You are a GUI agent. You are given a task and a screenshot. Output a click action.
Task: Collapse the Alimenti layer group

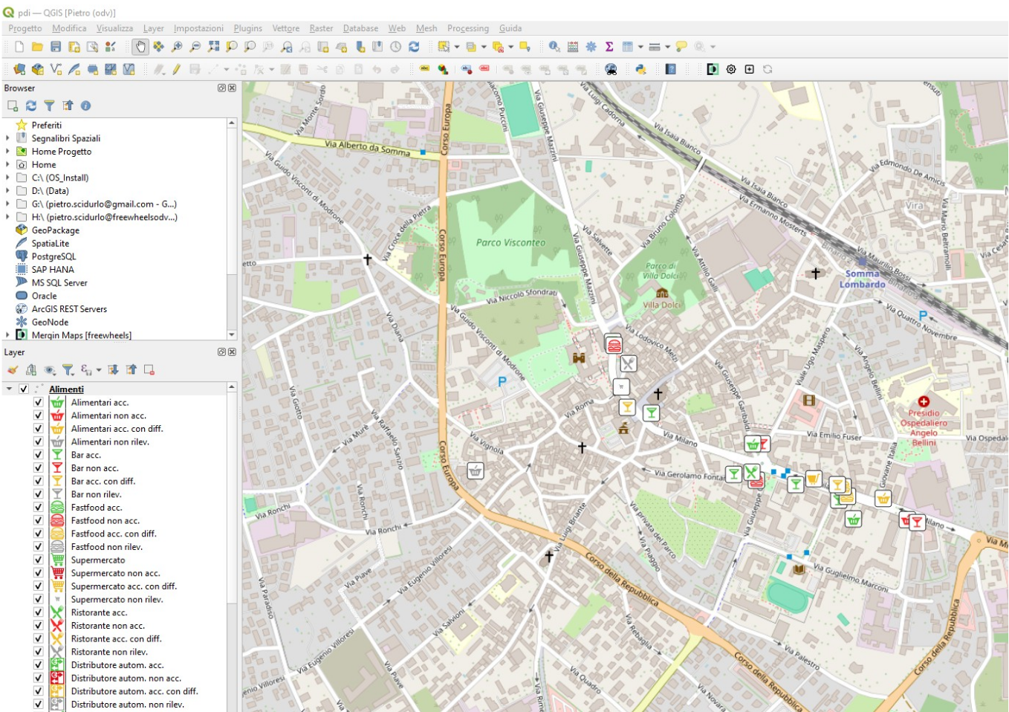click(x=10, y=388)
